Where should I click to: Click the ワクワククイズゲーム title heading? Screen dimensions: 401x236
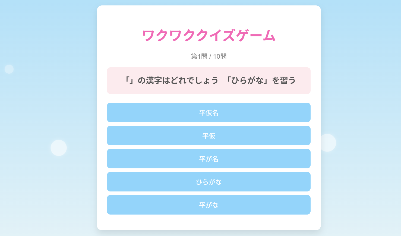[x=209, y=36]
